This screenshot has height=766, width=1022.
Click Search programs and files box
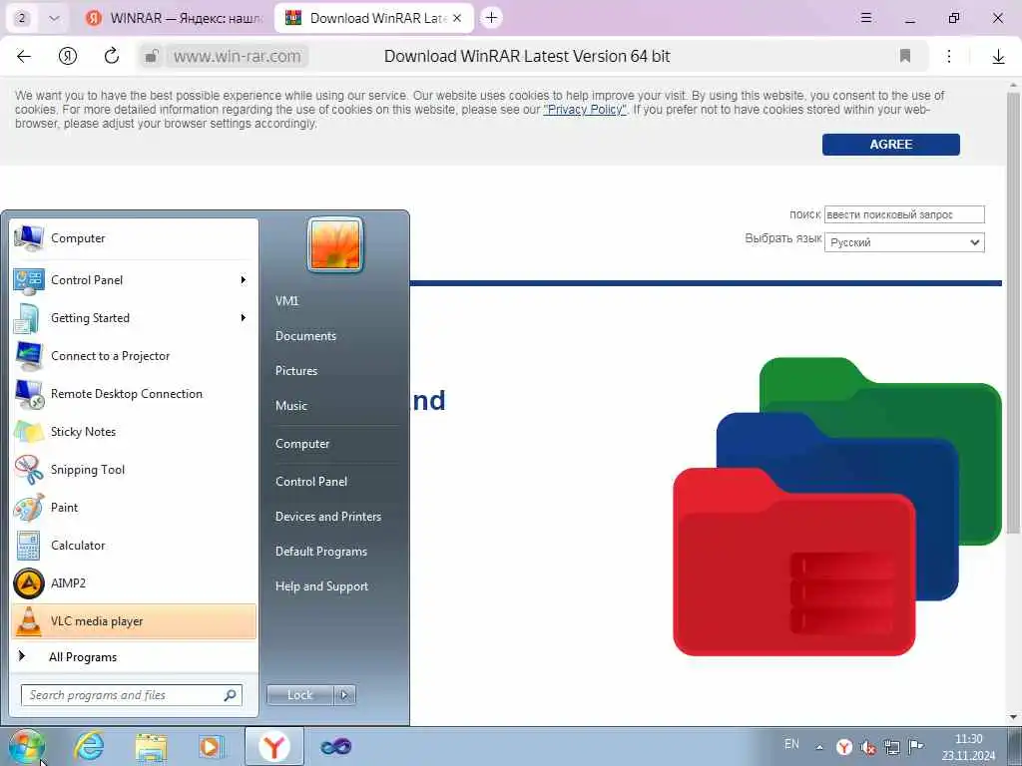[131, 695]
